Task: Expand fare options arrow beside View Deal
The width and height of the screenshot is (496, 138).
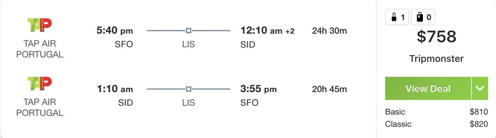Action: pyautogui.click(x=480, y=88)
